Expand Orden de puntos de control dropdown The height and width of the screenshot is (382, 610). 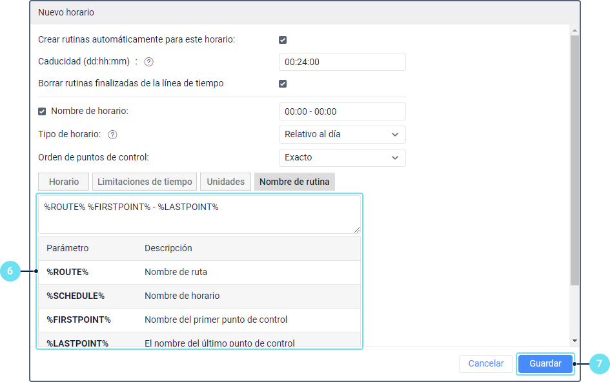click(x=341, y=158)
